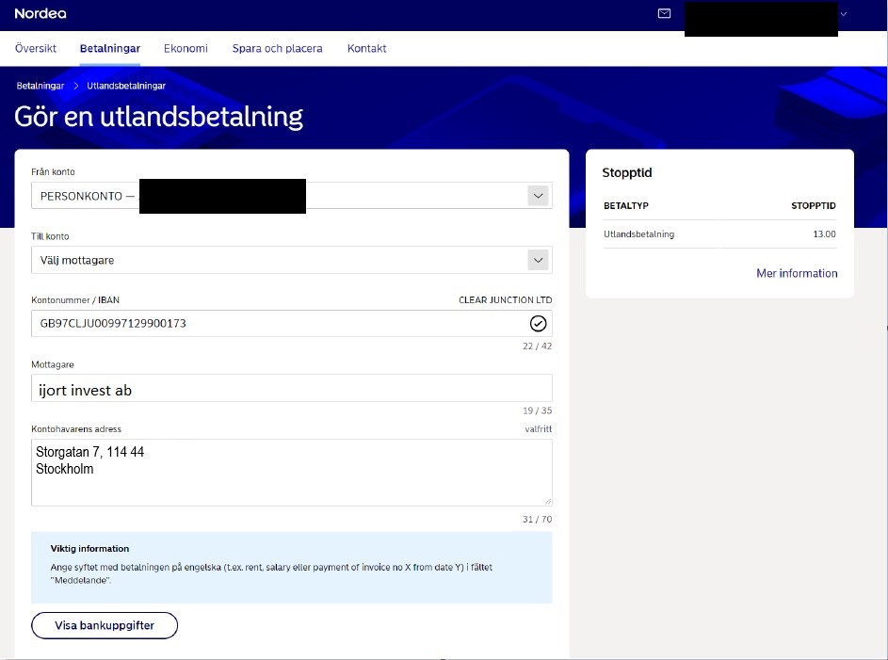Select the Utlandsbetalning row in Stopptid

click(x=719, y=234)
